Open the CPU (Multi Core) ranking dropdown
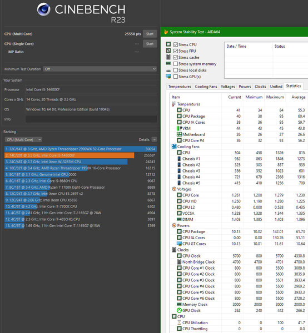Image resolution: width=308 pixels, height=333 pixels. tap(23, 139)
